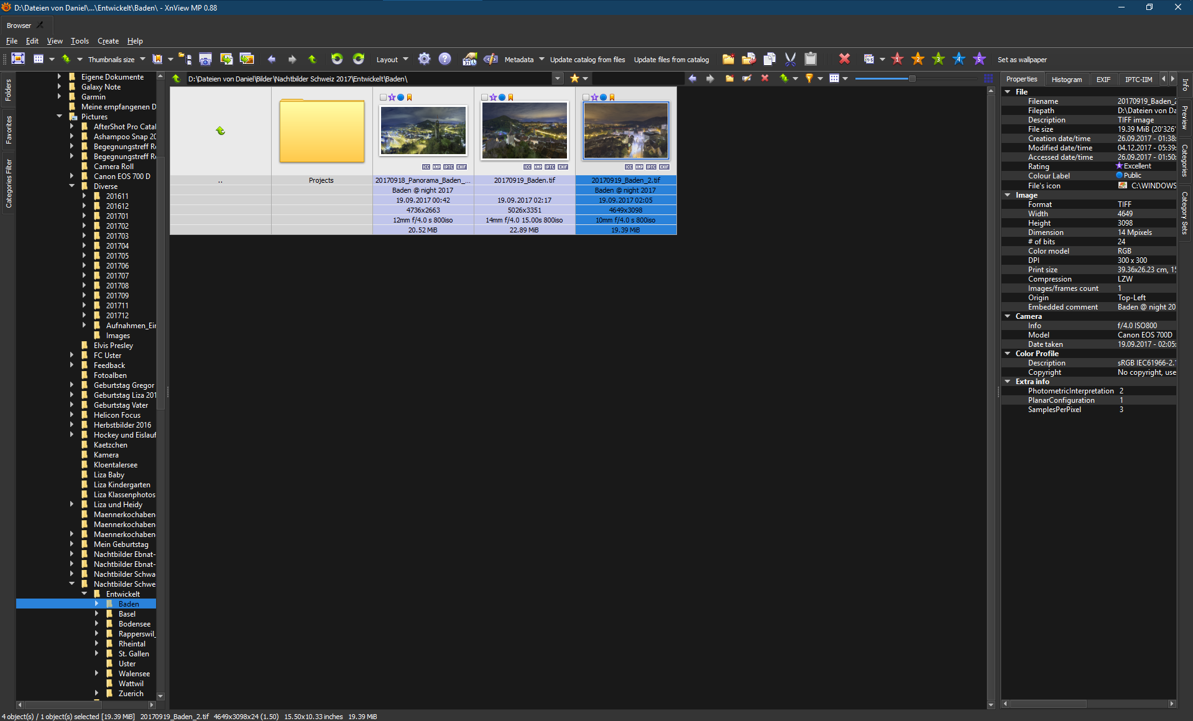Viewport: 1193px width, 721px height.
Task: Open the Thumbnails size dropdown
Action: 142,60
